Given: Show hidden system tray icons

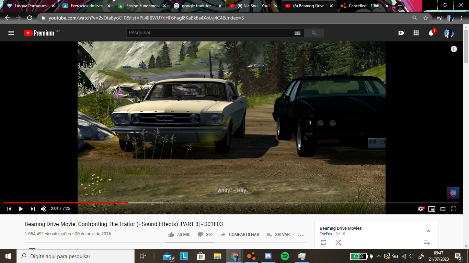Looking at the screenshot, I should click(x=379, y=256).
